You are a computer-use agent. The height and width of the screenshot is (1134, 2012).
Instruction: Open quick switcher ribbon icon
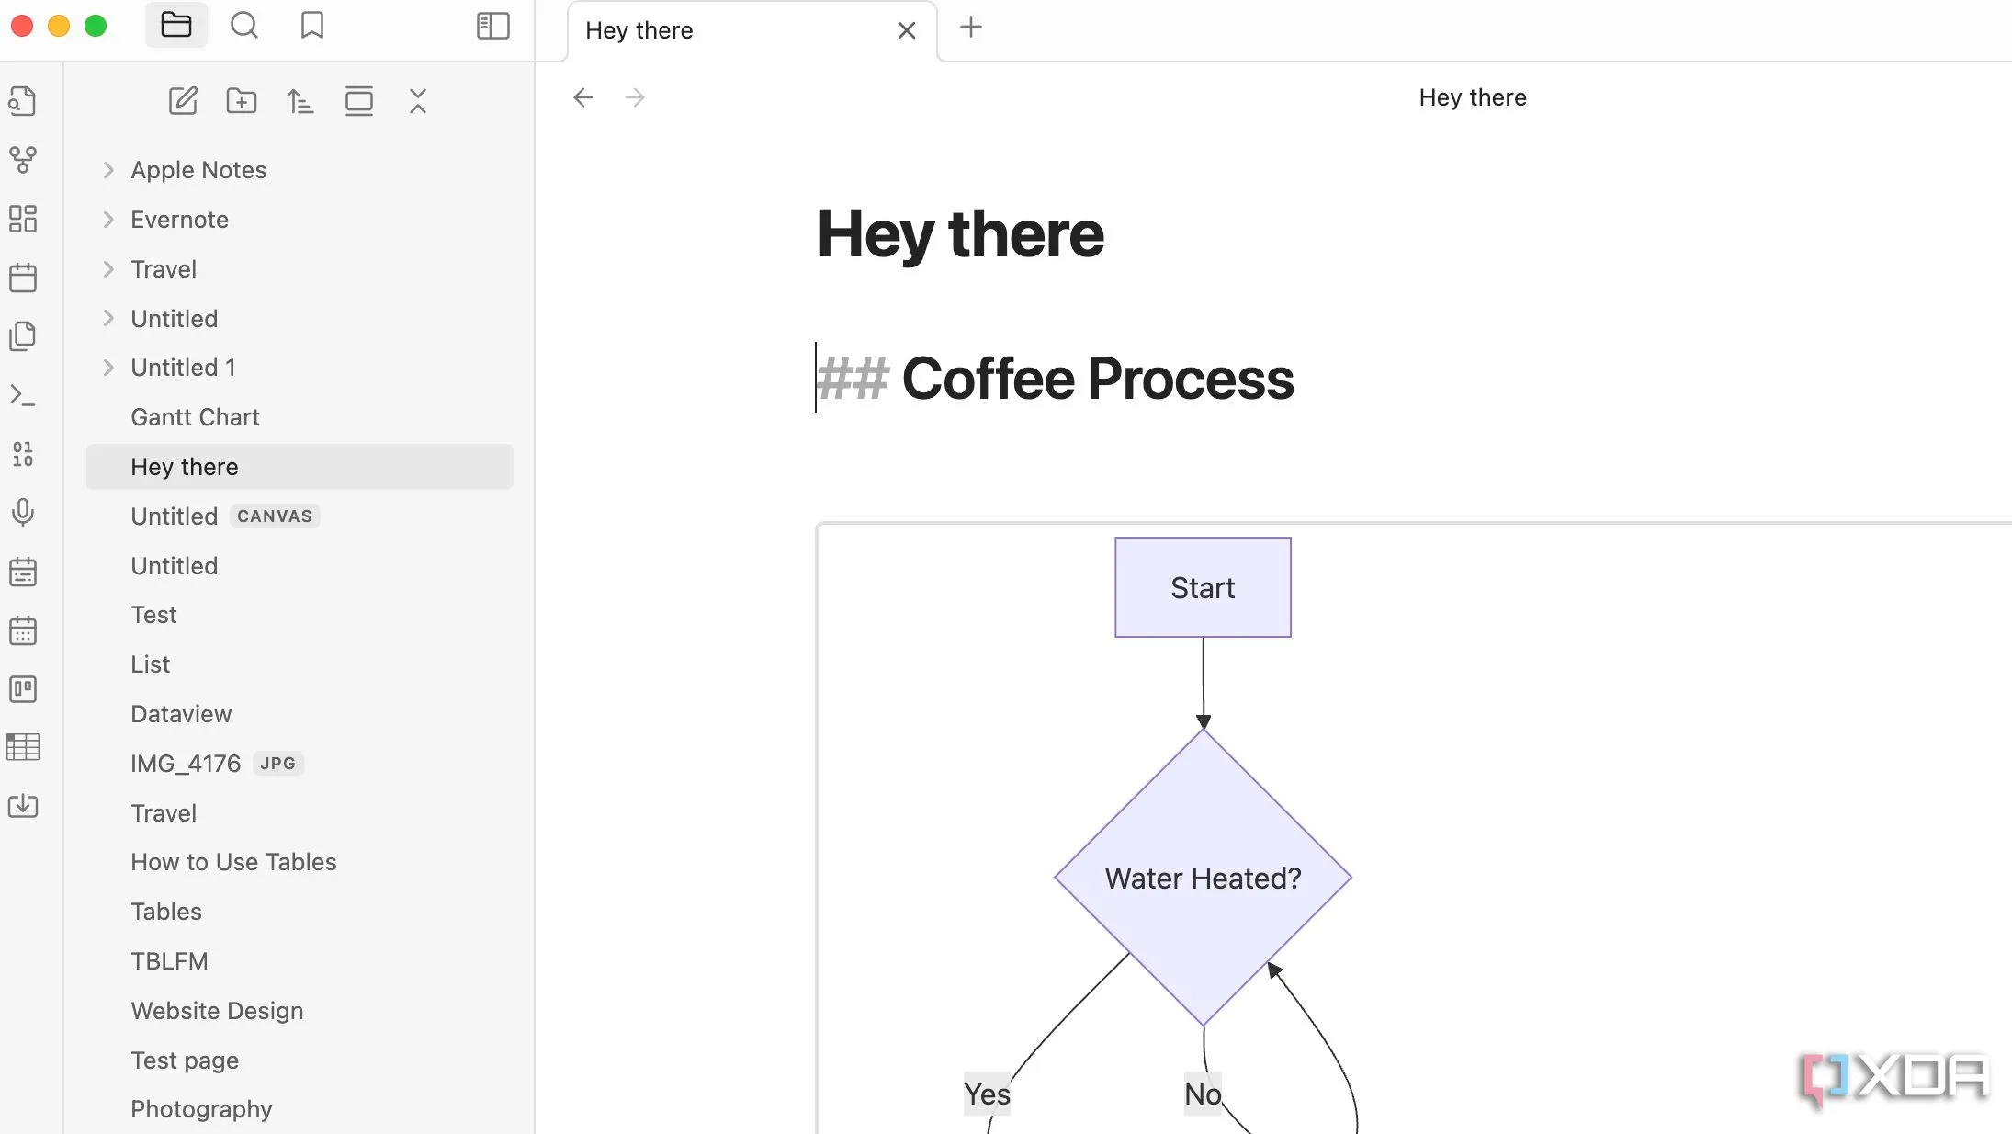pyautogui.click(x=23, y=100)
